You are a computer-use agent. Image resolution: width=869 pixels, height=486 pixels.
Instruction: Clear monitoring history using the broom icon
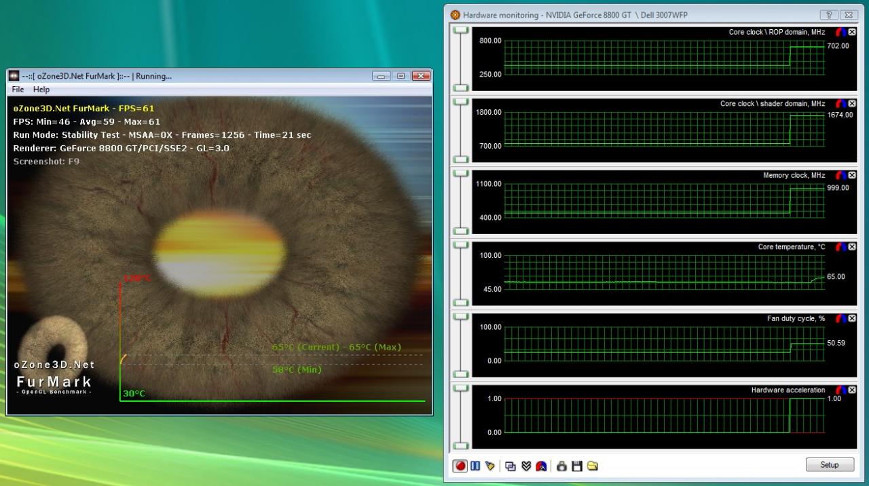(490, 466)
